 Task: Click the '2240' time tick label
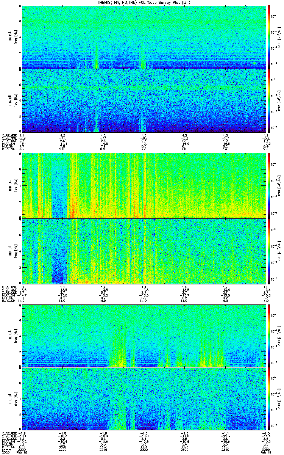click(x=103, y=450)
